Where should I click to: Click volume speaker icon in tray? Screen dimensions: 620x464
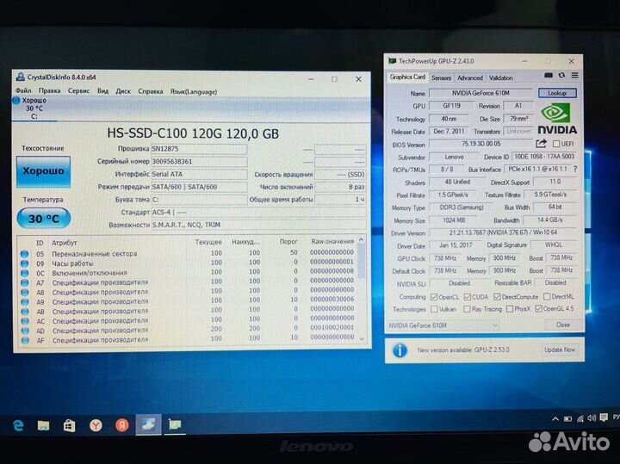pyautogui.click(x=592, y=418)
